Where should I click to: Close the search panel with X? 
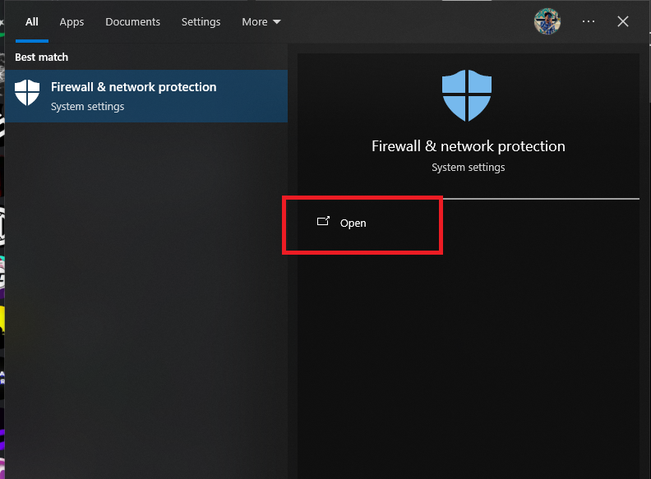point(623,22)
